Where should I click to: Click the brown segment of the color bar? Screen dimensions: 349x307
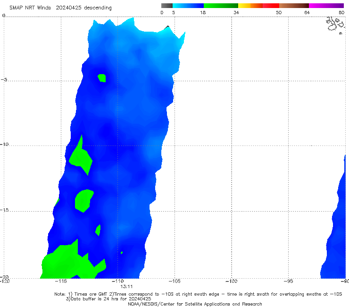pyautogui.click(x=294, y=6)
